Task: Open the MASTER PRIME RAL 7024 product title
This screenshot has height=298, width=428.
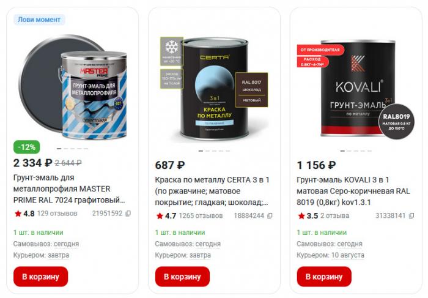Action: [x=69, y=188]
